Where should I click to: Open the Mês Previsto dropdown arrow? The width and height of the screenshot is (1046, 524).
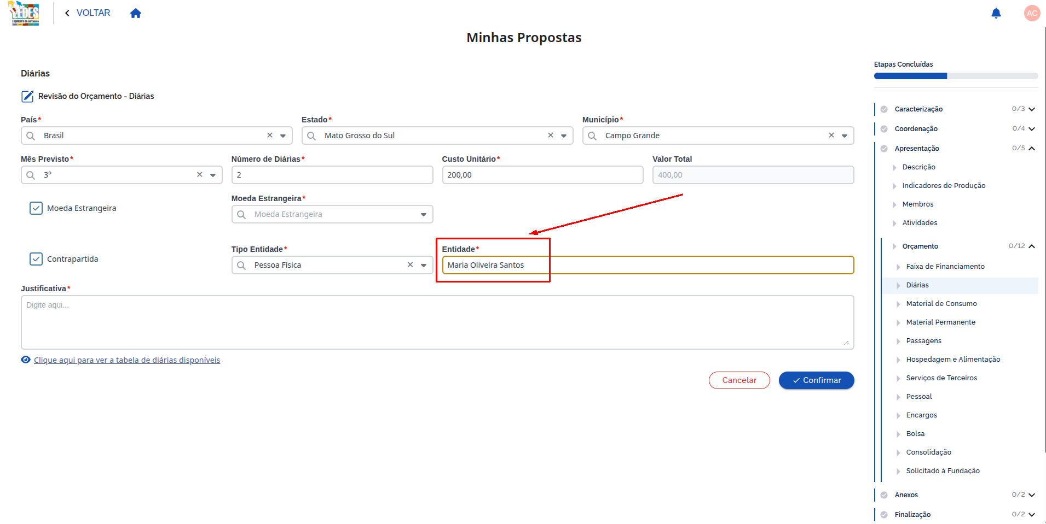tap(213, 175)
